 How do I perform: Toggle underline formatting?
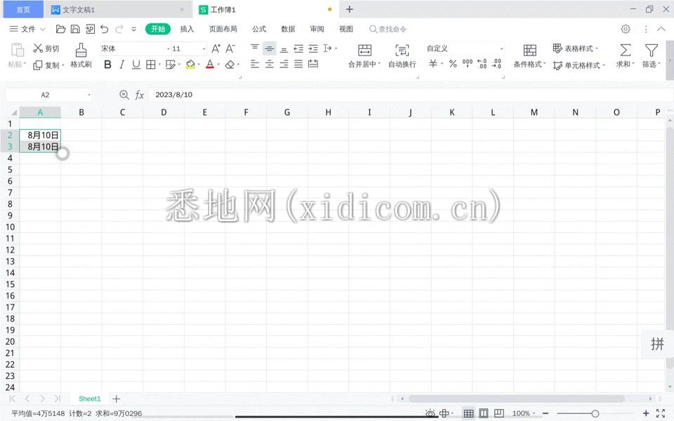(x=136, y=65)
